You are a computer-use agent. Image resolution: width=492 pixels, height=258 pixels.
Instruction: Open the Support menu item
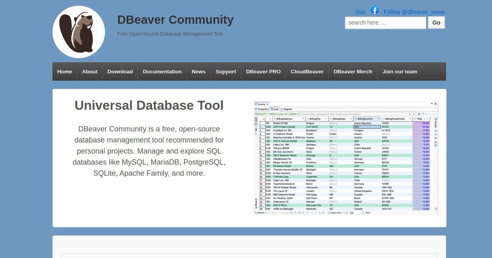coord(226,72)
